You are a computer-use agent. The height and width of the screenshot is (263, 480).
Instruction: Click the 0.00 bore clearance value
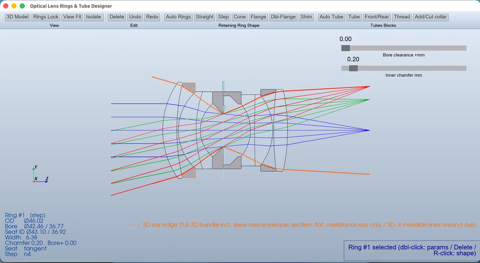(346, 39)
